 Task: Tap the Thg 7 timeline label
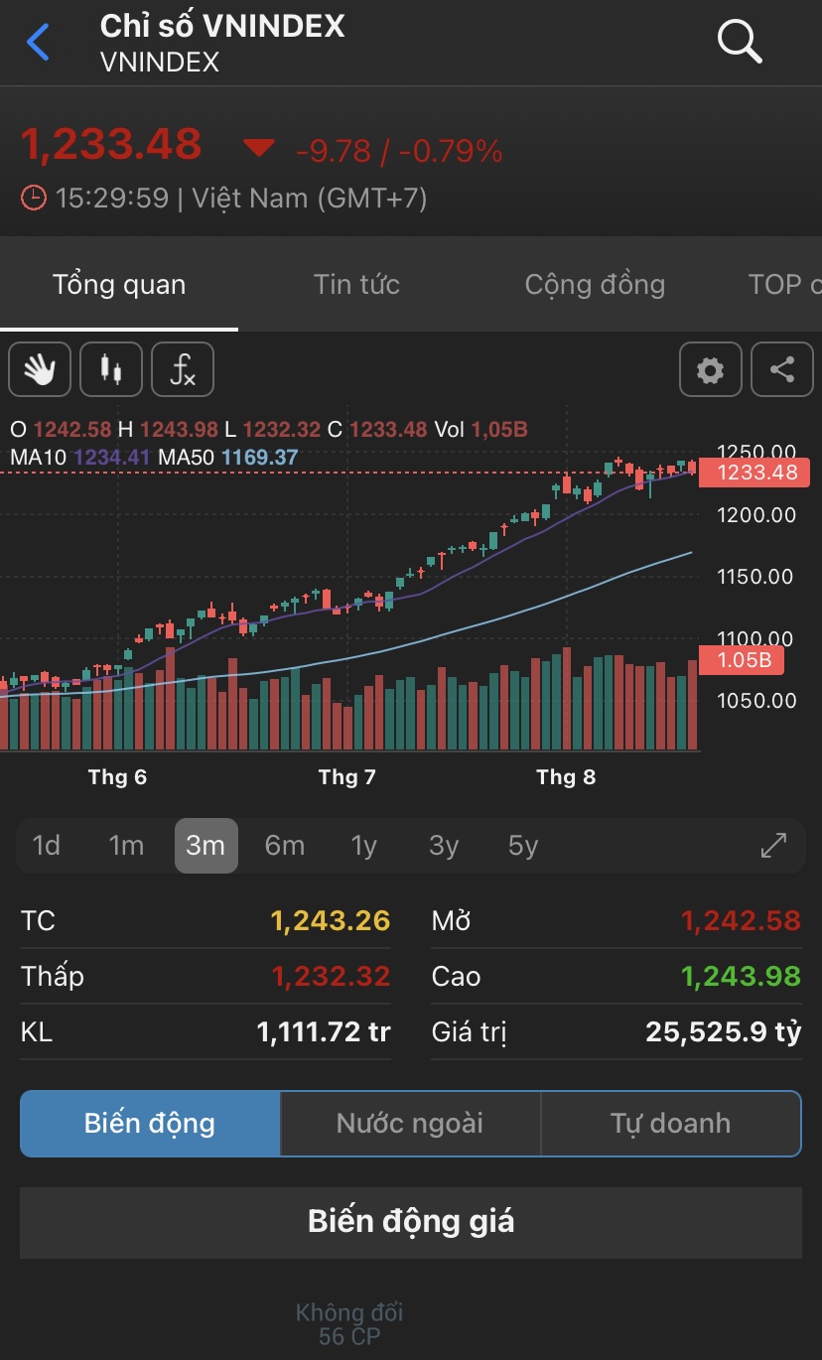pyautogui.click(x=347, y=777)
